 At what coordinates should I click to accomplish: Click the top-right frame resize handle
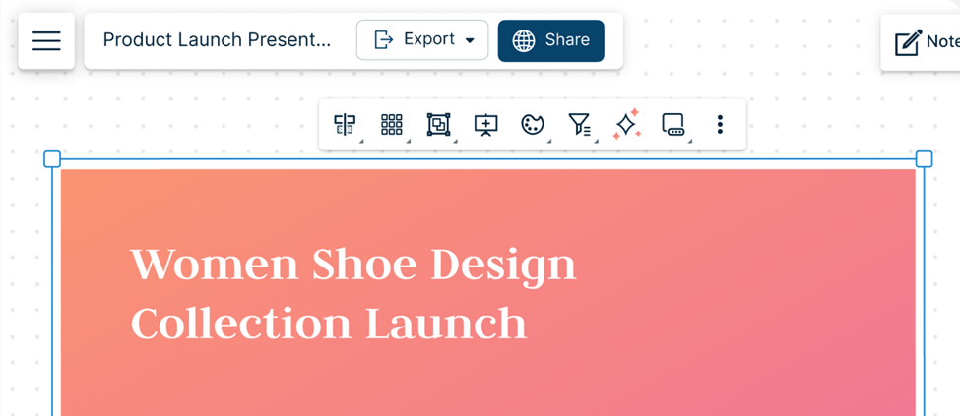pyautogui.click(x=924, y=159)
